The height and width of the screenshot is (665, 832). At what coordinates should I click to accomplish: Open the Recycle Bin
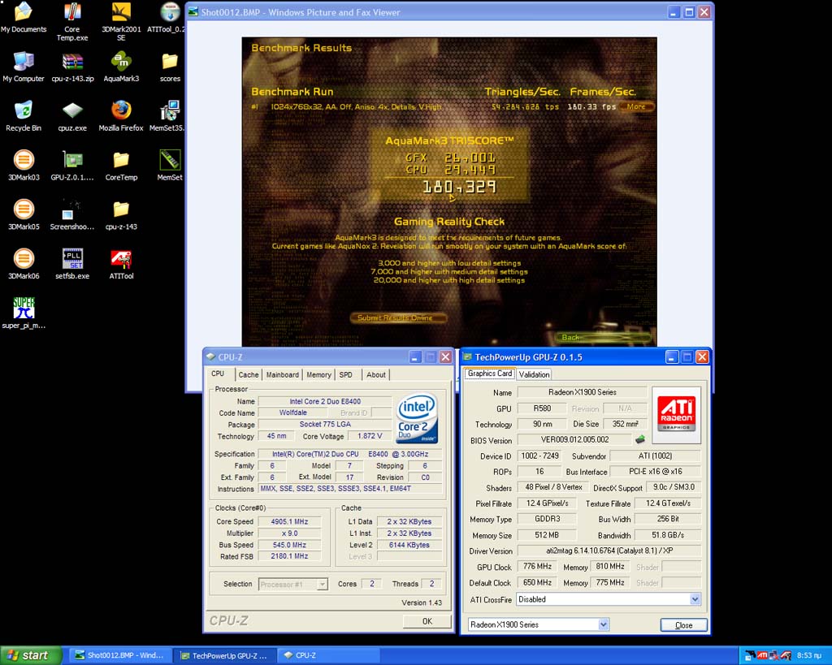coord(24,116)
